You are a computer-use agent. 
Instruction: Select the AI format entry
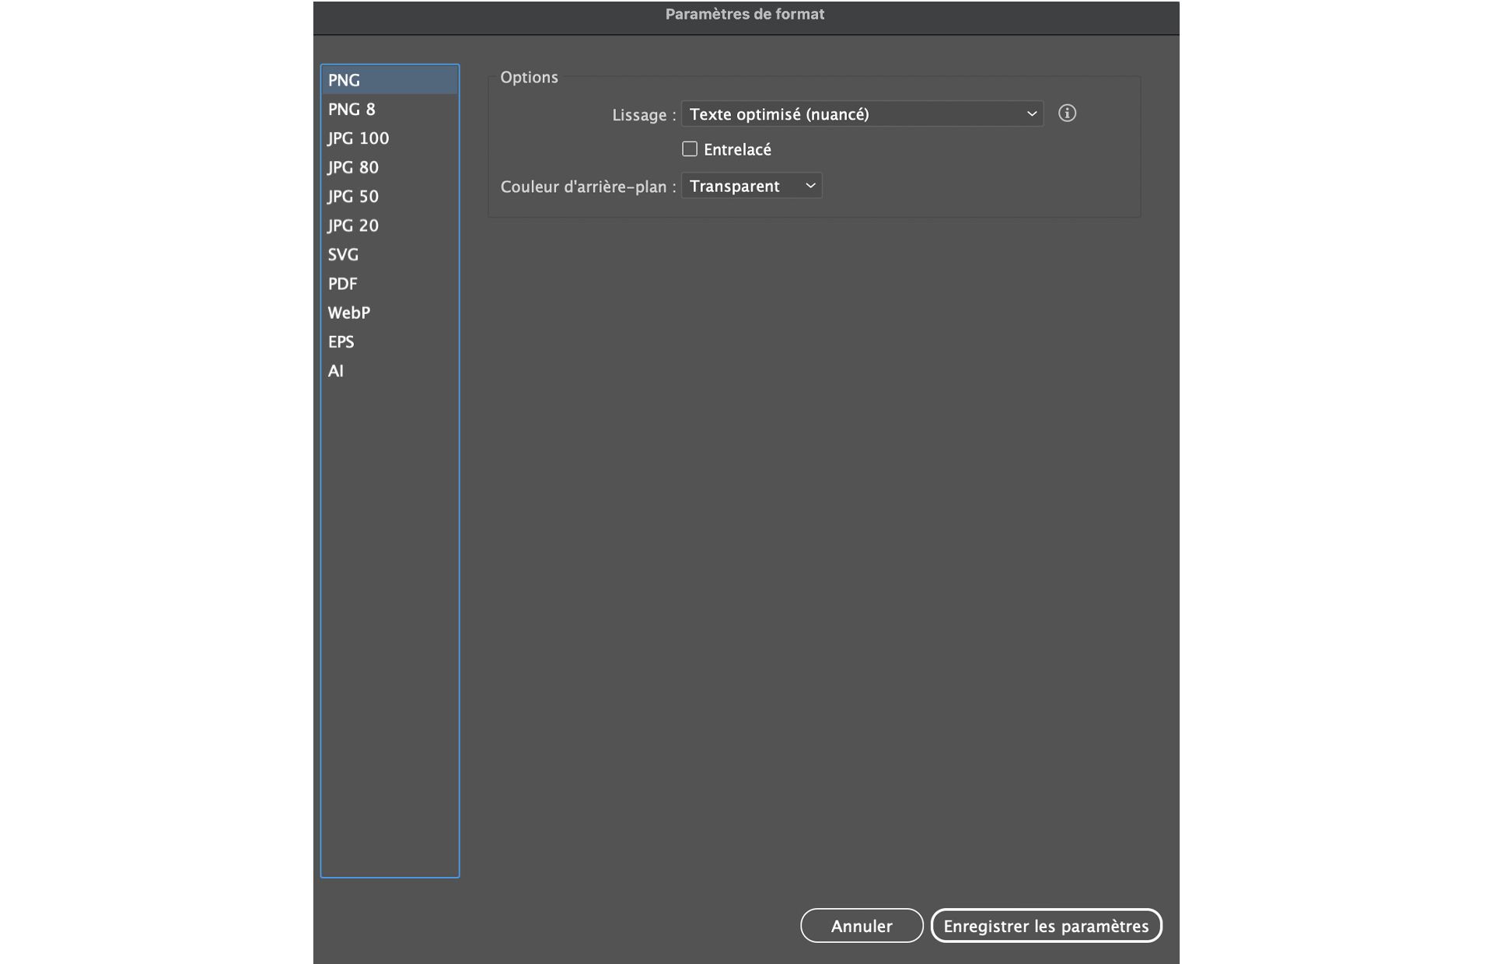(x=336, y=371)
